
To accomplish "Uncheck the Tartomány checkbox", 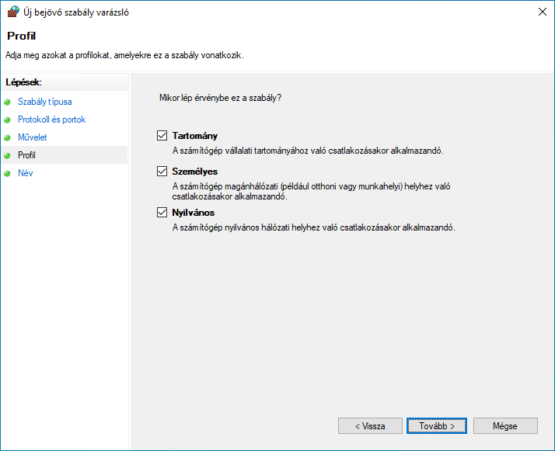I will (x=162, y=135).
